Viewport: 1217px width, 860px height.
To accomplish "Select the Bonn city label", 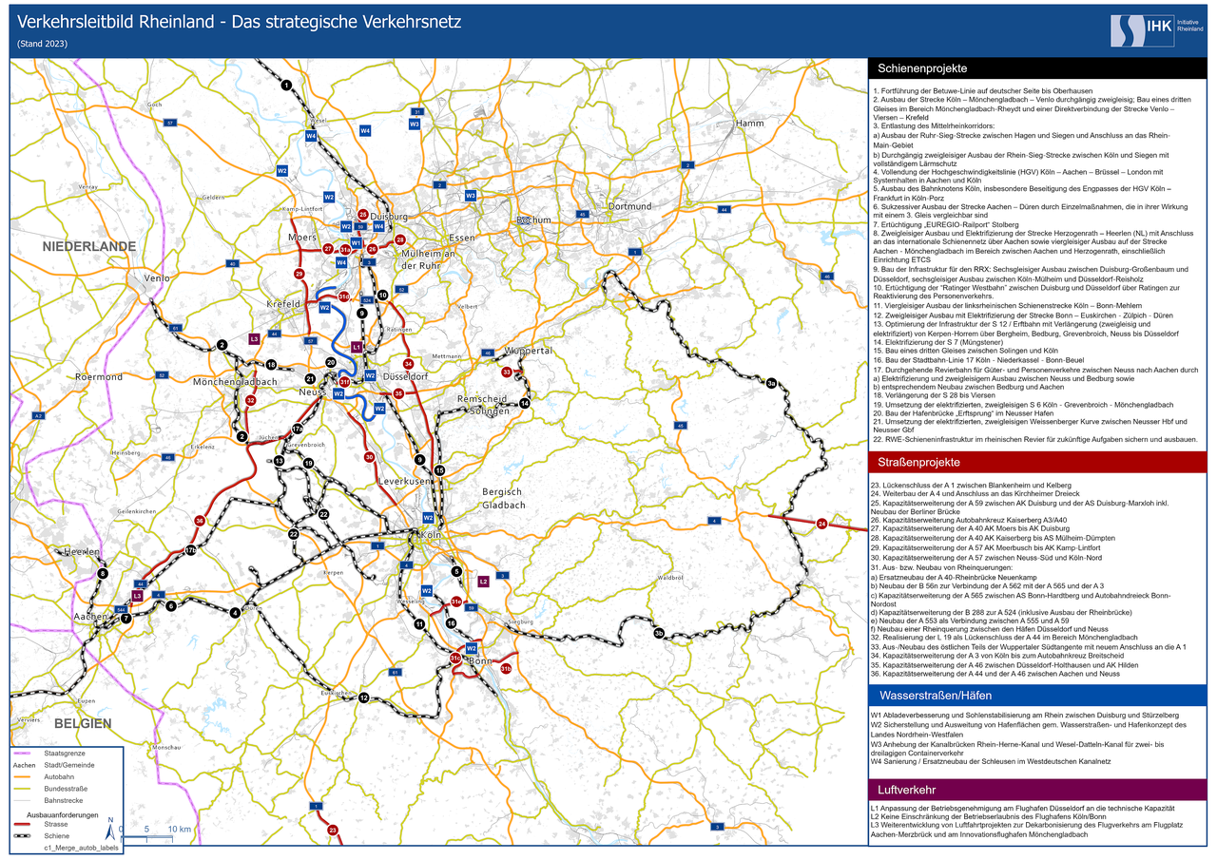I will (x=480, y=660).
